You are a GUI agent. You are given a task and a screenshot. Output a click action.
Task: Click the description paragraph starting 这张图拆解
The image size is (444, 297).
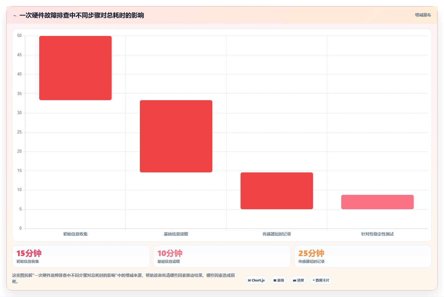(124, 278)
